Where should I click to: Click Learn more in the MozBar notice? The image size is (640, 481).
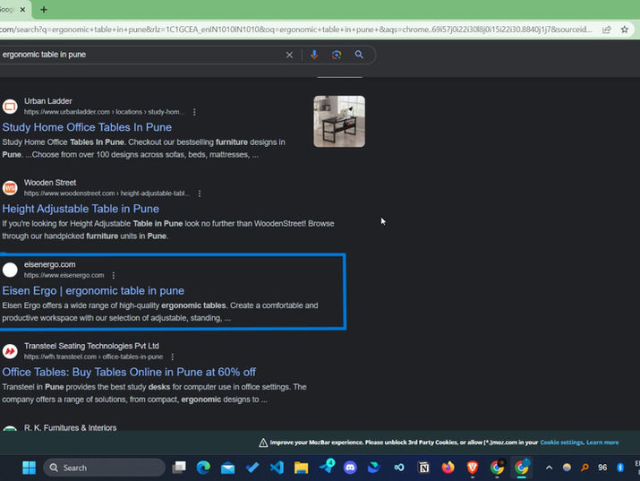pyautogui.click(x=602, y=442)
